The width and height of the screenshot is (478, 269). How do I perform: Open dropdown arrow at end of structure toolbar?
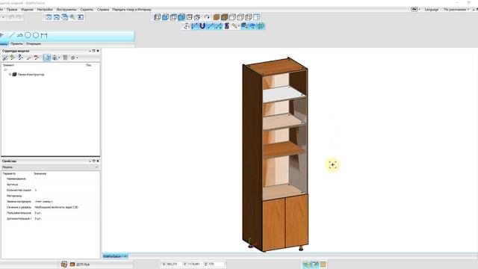coord(77,58)
